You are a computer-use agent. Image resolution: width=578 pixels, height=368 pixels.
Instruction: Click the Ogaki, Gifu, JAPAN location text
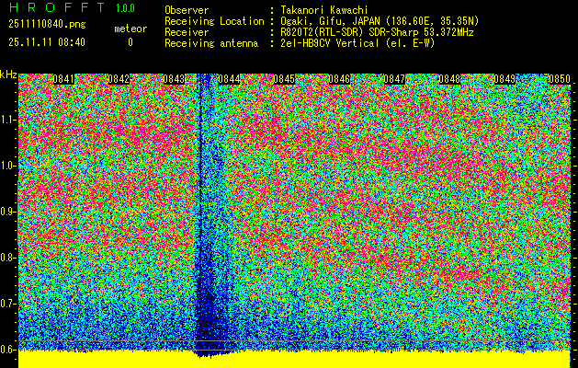(380, 21)
